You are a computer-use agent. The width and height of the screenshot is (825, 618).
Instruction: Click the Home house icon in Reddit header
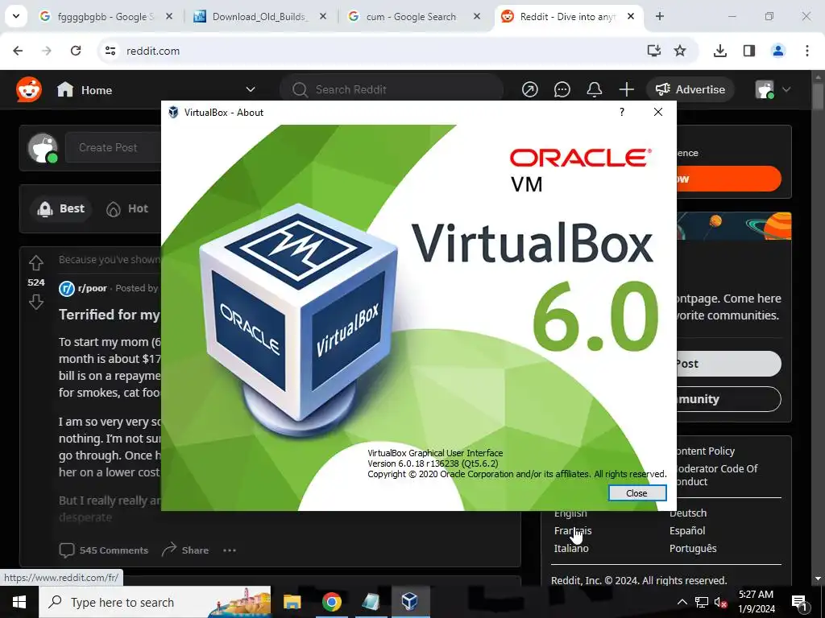tap(65, 89)
